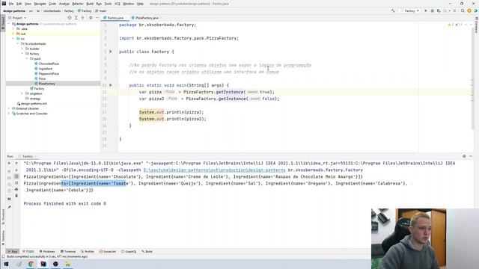Image resolution: width=479 pixels, height=269 pixels.
Task: Open IntelliJ IDEA taskbar icon
Action: tap(43, 264)
